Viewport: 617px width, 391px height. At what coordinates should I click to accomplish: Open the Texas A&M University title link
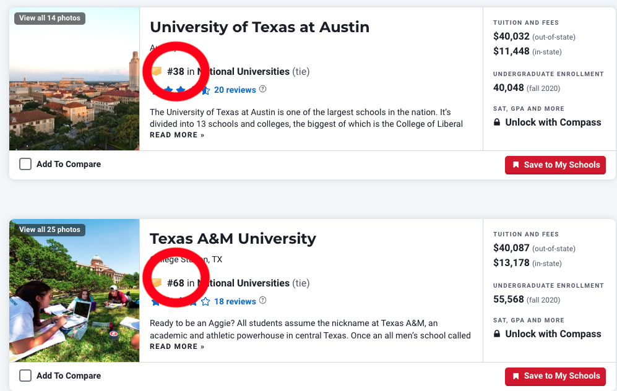click(x=233, y=239)
